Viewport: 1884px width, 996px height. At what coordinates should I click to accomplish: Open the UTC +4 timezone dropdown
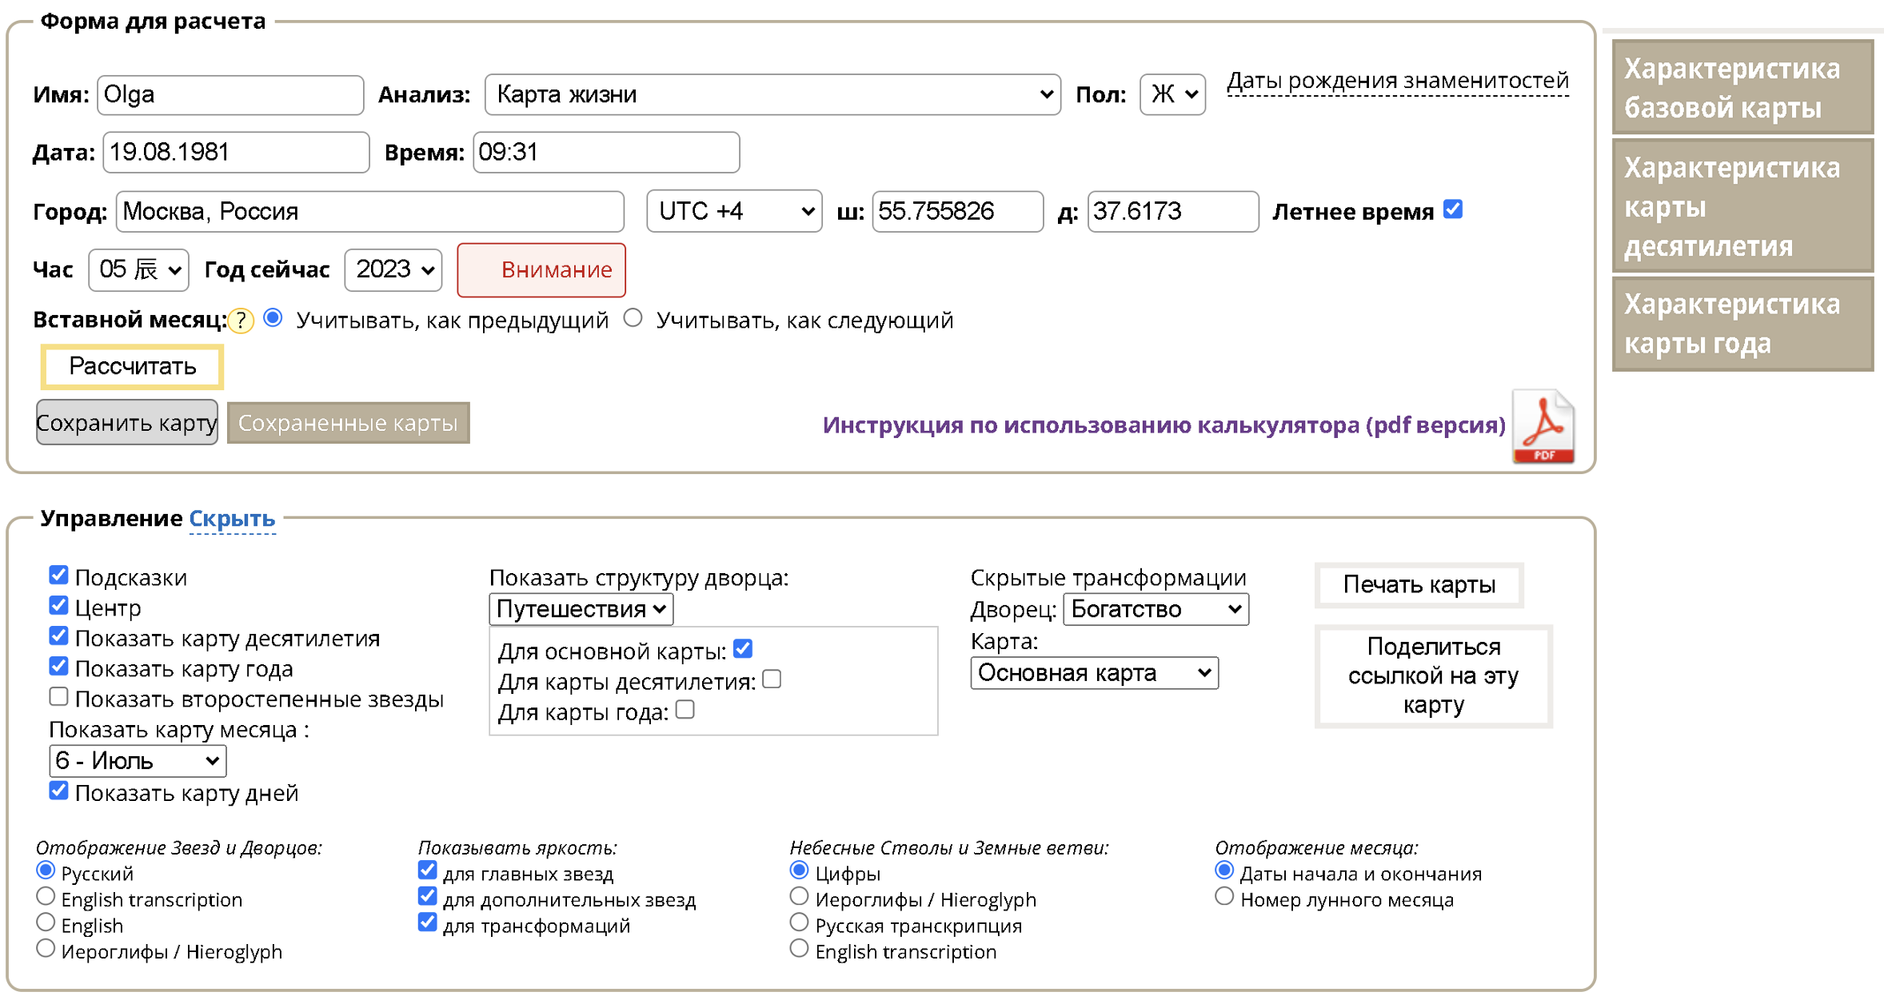tap(734, 211)
